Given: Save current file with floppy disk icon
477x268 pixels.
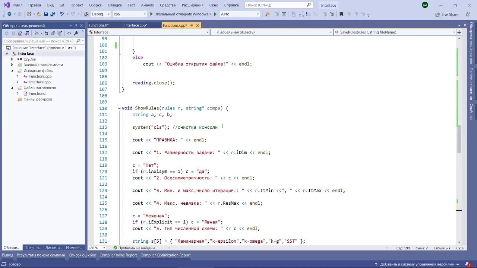Looking at the screenshot, I should (46, 14).
